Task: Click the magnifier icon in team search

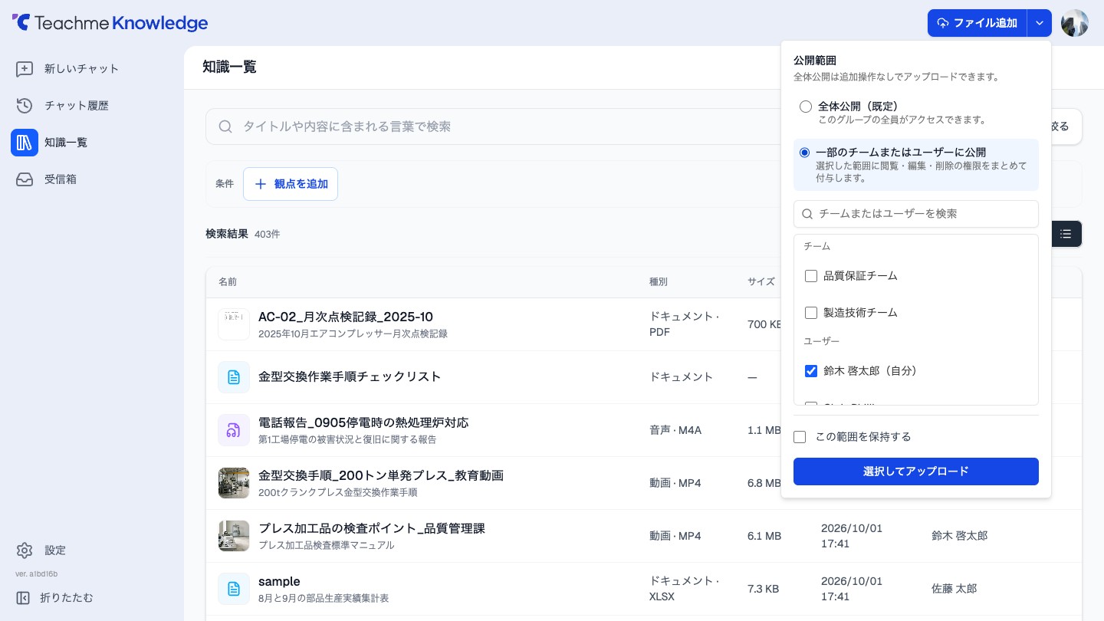Action: coord(807,214)
